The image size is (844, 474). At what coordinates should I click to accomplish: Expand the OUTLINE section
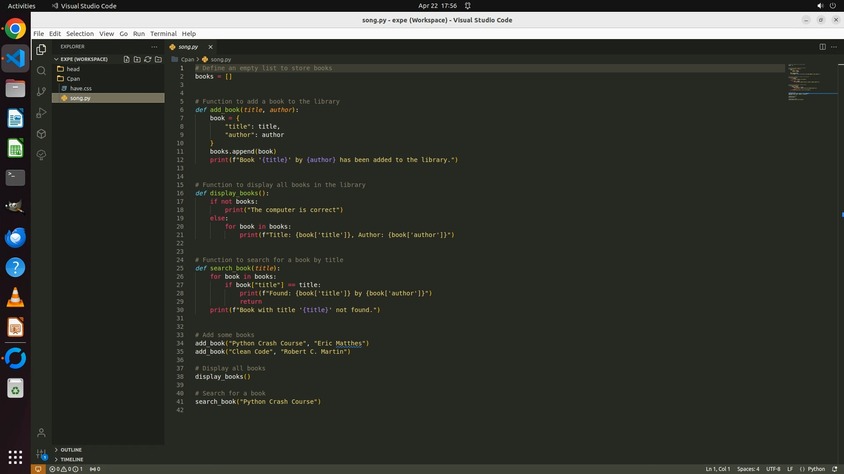pyautogui.click(x=71, y=450)
